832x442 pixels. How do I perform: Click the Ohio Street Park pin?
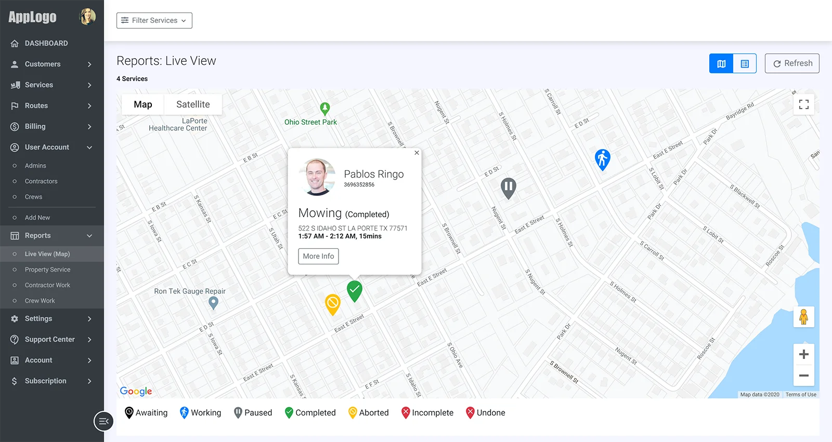325,109
